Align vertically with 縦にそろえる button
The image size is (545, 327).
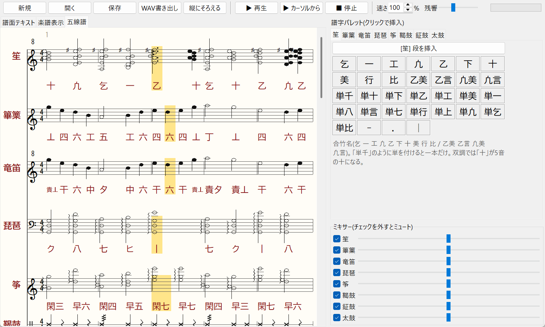(x=205, y=8)
